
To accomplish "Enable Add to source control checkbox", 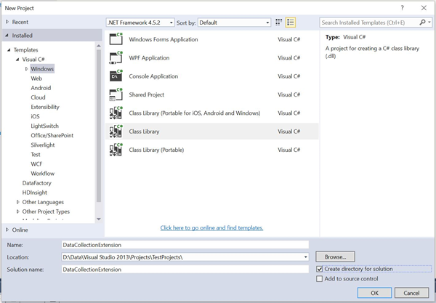I will [320, 278].
